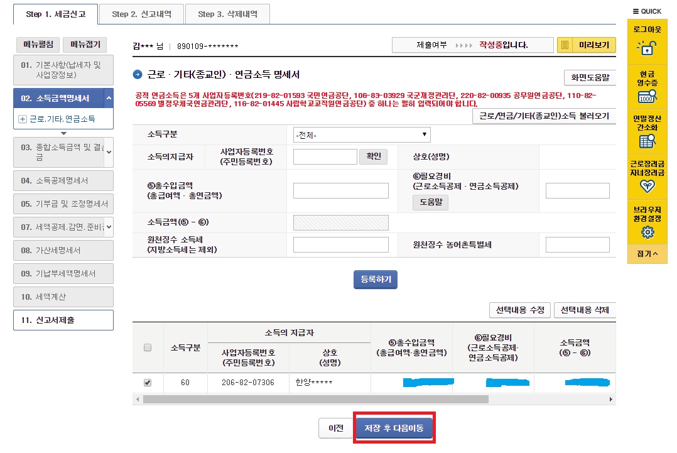
Task: Open menu 01. 기본사항
Action: pyautogui.click(x=63, y=70)
